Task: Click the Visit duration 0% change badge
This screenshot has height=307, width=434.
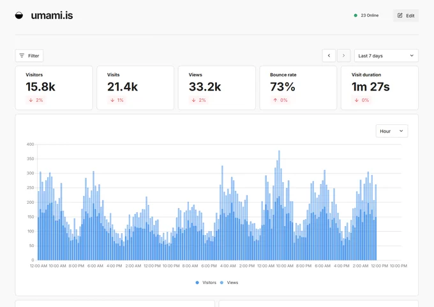Action: [362, 100]
